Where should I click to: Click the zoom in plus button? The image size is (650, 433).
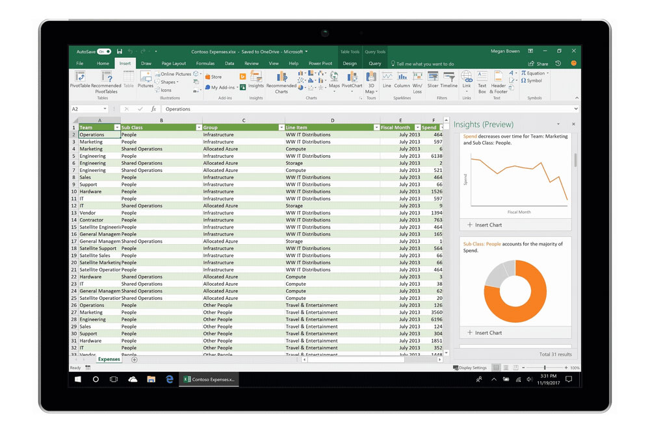[x=566, y=367]
